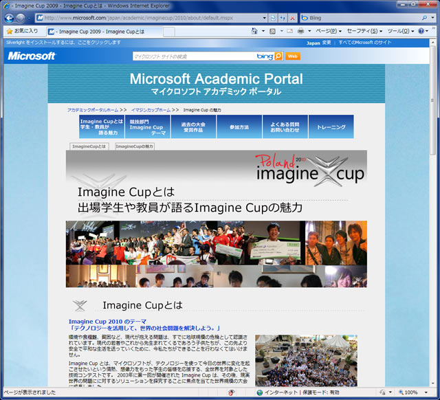Click the Microsoft logo

pos(32,56)
